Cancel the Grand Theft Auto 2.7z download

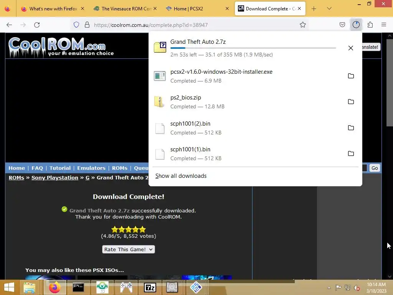tap(351, 48)
